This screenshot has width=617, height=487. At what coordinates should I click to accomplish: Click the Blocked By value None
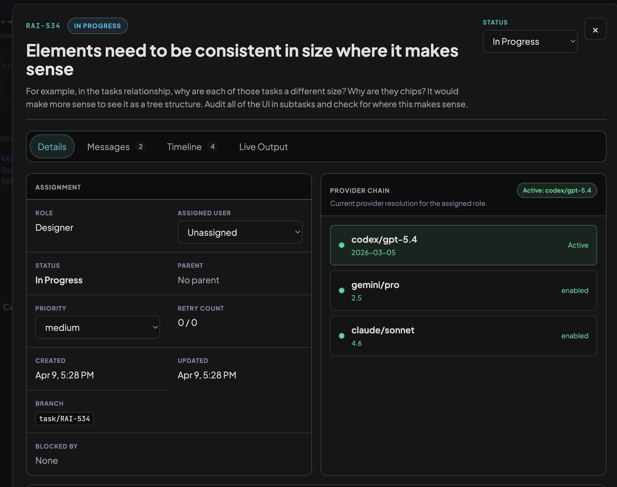47,460
